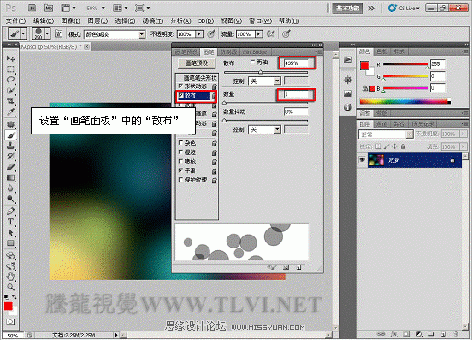Viewport: 472px width, 340px height.
Task: Select the Lasso tool
Action: tap(10, 80)
